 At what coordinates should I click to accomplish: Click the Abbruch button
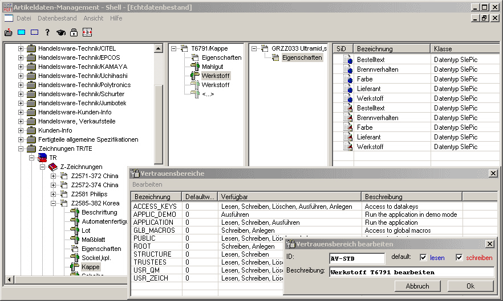[x=417, y=286]
